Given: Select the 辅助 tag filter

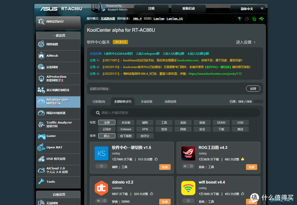Looking at the screenshot, I should tap(145, 122).
